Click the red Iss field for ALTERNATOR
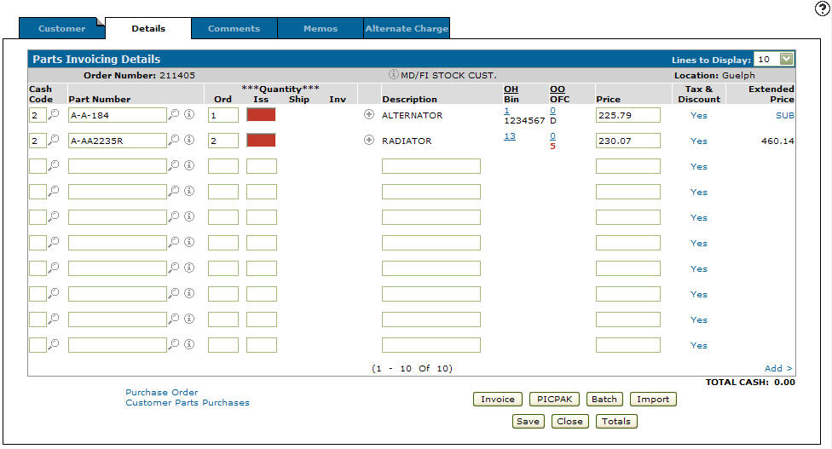Screen dimensions: 832x449 click(x=261, y=115)
